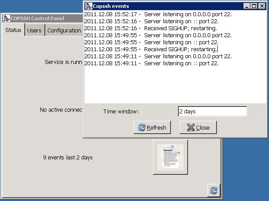Open the Configuration tab

click(x=64, y=30)
